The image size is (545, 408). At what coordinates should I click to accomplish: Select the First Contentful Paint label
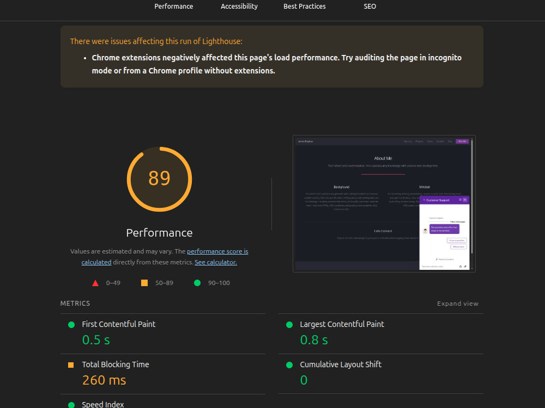pyautogui.click(x=118, y=324)
